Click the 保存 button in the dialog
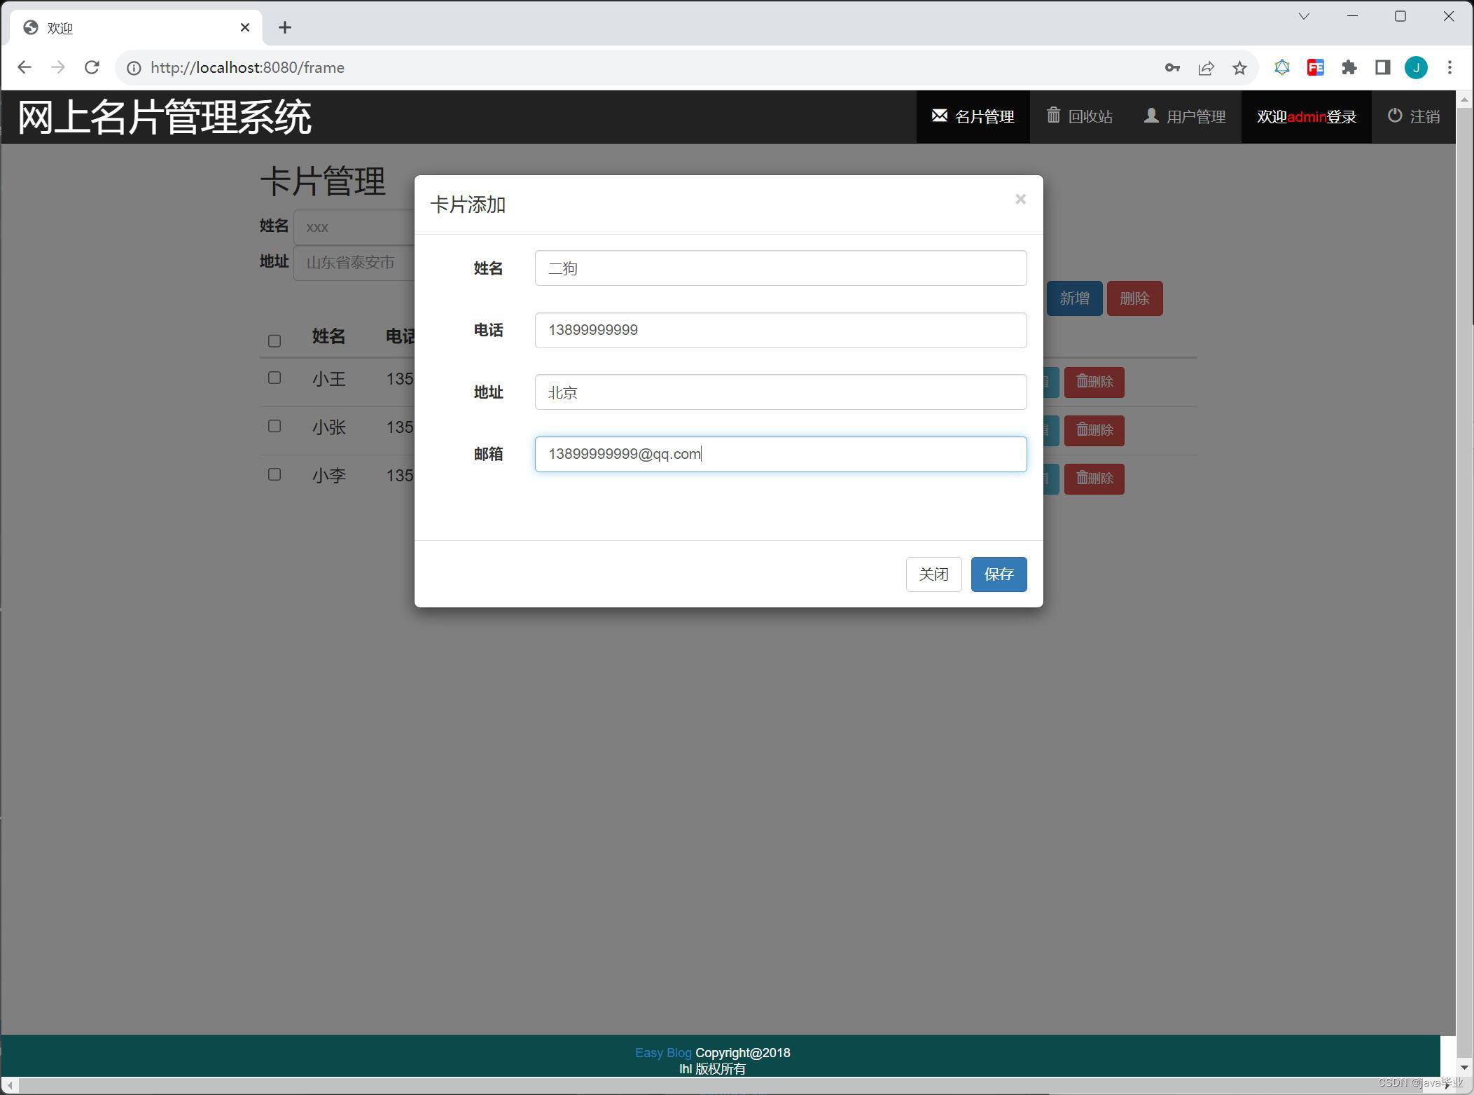This screenshot has width=1474, height=1095. [999, 574]
